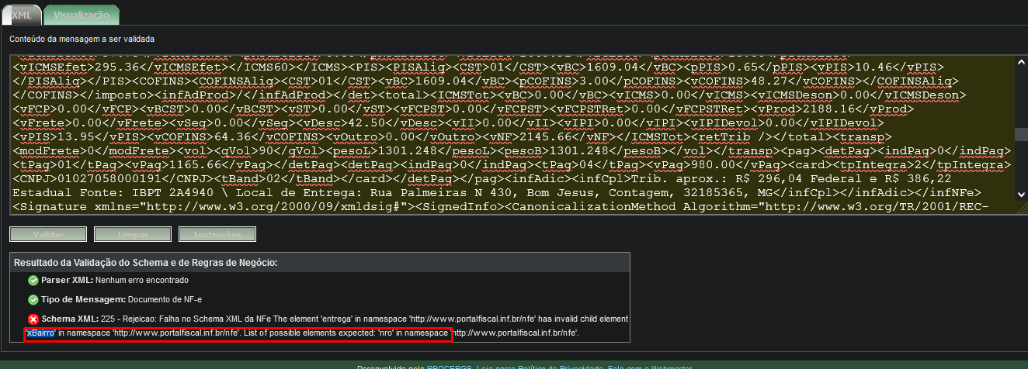Switch to the XML tab
This screenshot has height=369, width=1028.
(21, 15)
